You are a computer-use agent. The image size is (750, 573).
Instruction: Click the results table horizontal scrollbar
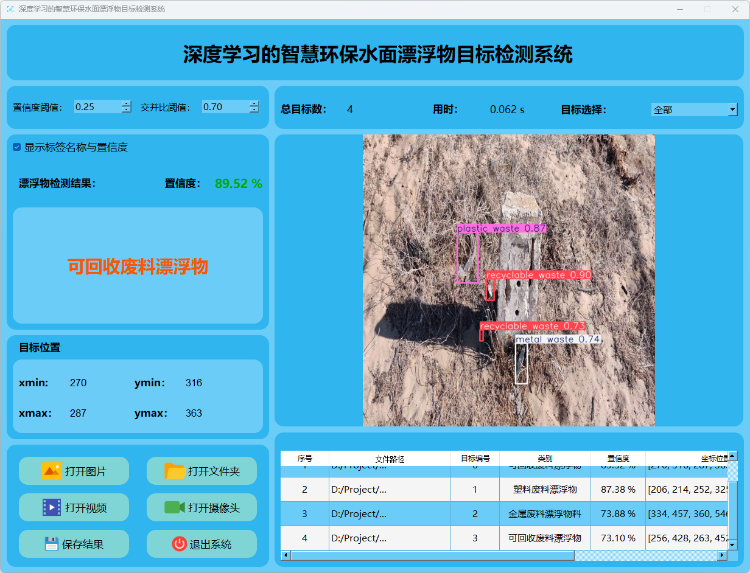coord(432,555)
